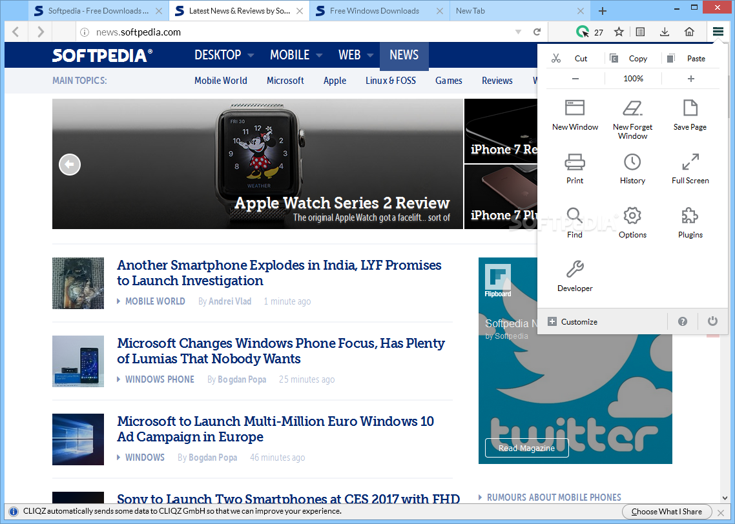Zoom out with the minus button

click(x=575, y=79)
